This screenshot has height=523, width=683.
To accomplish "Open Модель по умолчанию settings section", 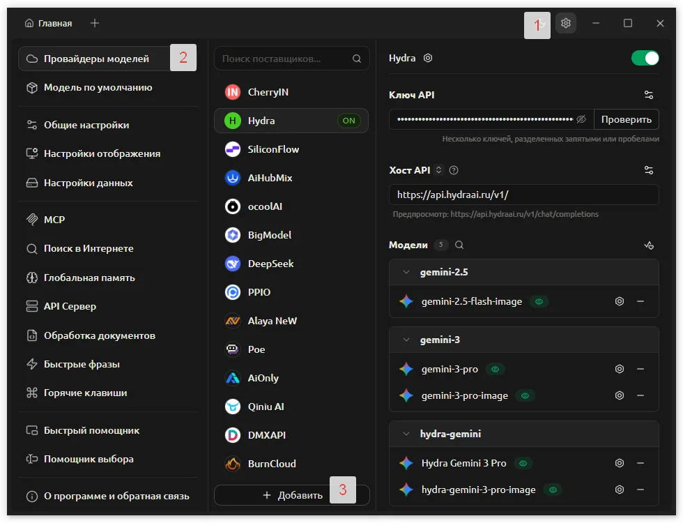I will (98, 88).
